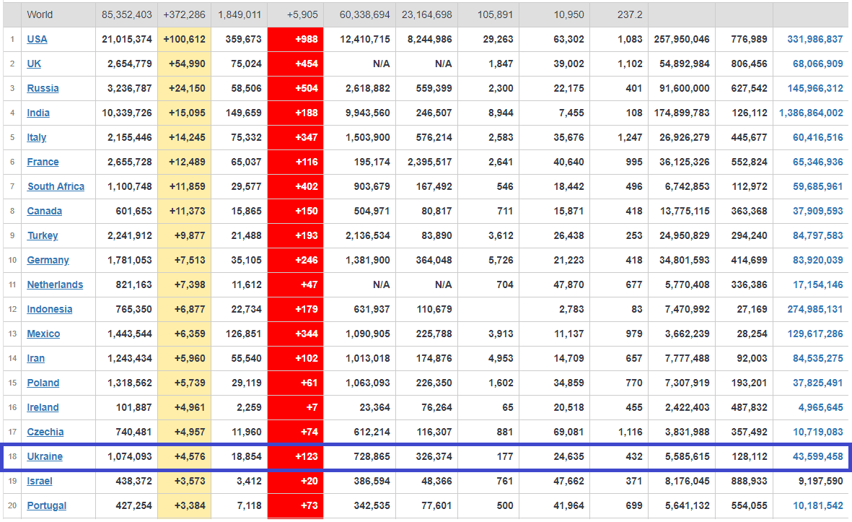Open the USA country link
This screenshot has width=852, height=522.
coord(37,39)
